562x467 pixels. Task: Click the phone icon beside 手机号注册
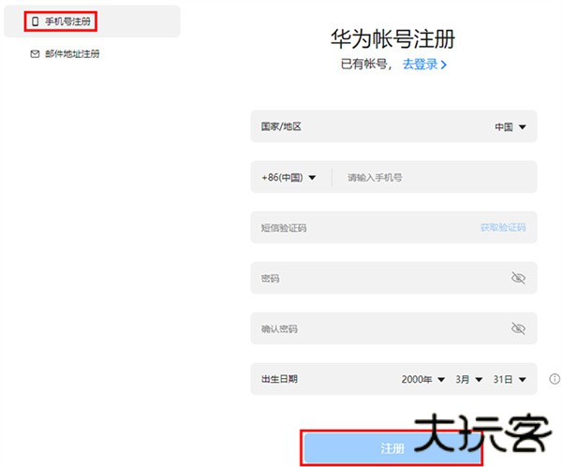pos(36,21)
